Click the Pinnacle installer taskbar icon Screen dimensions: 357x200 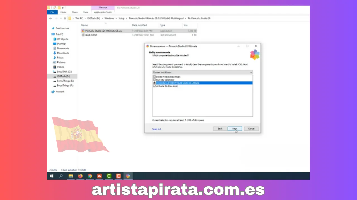[128, 176]
